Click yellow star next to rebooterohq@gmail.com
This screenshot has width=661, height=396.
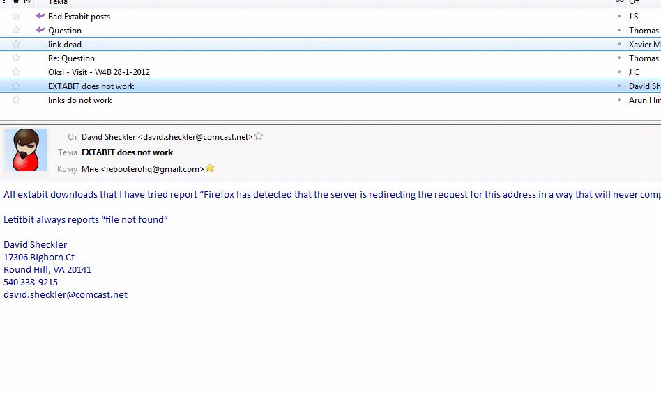coord(210,168)
